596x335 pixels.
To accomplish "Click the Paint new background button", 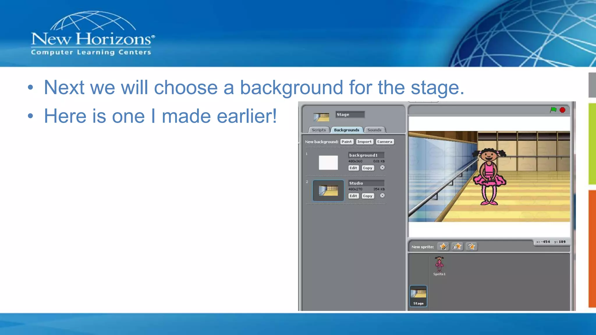I will pyautogui.click(x=347, y=142).
